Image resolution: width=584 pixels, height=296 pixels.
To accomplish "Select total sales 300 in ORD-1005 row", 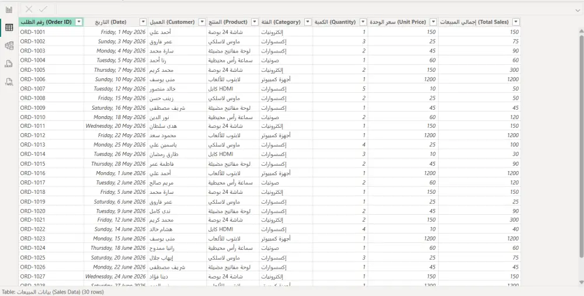I will (x=479, y=69).
